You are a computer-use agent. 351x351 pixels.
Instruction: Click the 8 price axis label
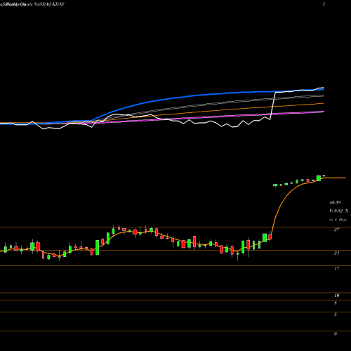[336, 303]
